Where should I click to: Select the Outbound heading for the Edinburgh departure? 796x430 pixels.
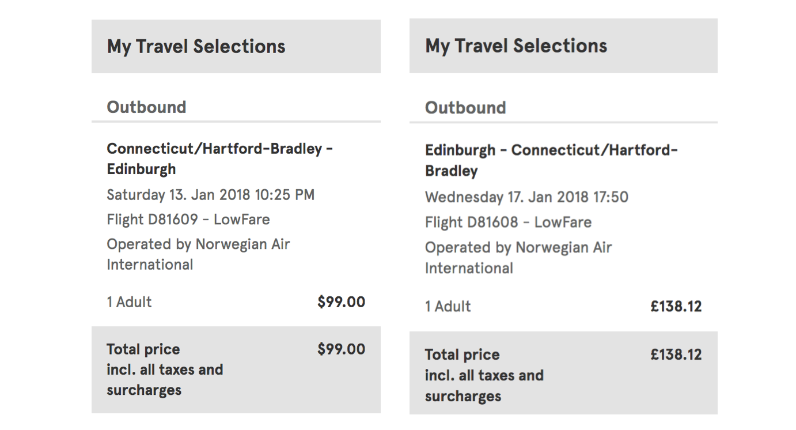[x=465, y=108]
